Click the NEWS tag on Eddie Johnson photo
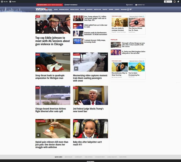The image size is (181, 162). (x=38, y=16)
